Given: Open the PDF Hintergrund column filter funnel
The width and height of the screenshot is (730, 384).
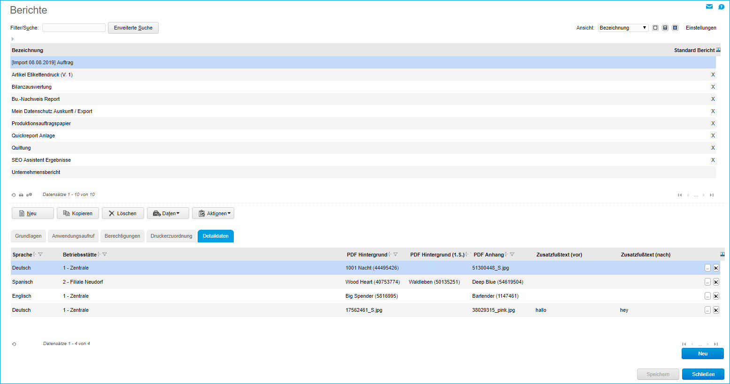Looking at the screenshot, I should point(395,254).
